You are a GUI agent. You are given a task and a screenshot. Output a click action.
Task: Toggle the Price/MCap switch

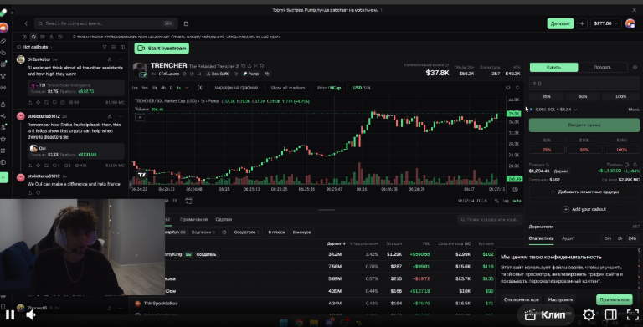pos(329,88)
